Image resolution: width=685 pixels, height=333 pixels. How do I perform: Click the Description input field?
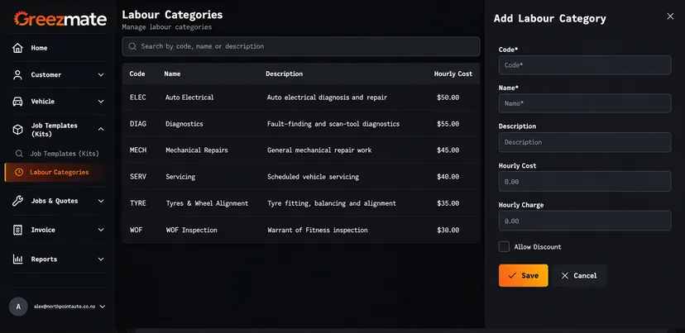[x=585, y=142]
